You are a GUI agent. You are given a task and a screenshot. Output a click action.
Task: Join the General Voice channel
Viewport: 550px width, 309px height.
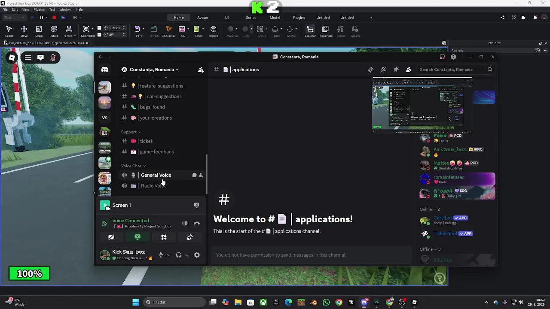tap(161, 175)
